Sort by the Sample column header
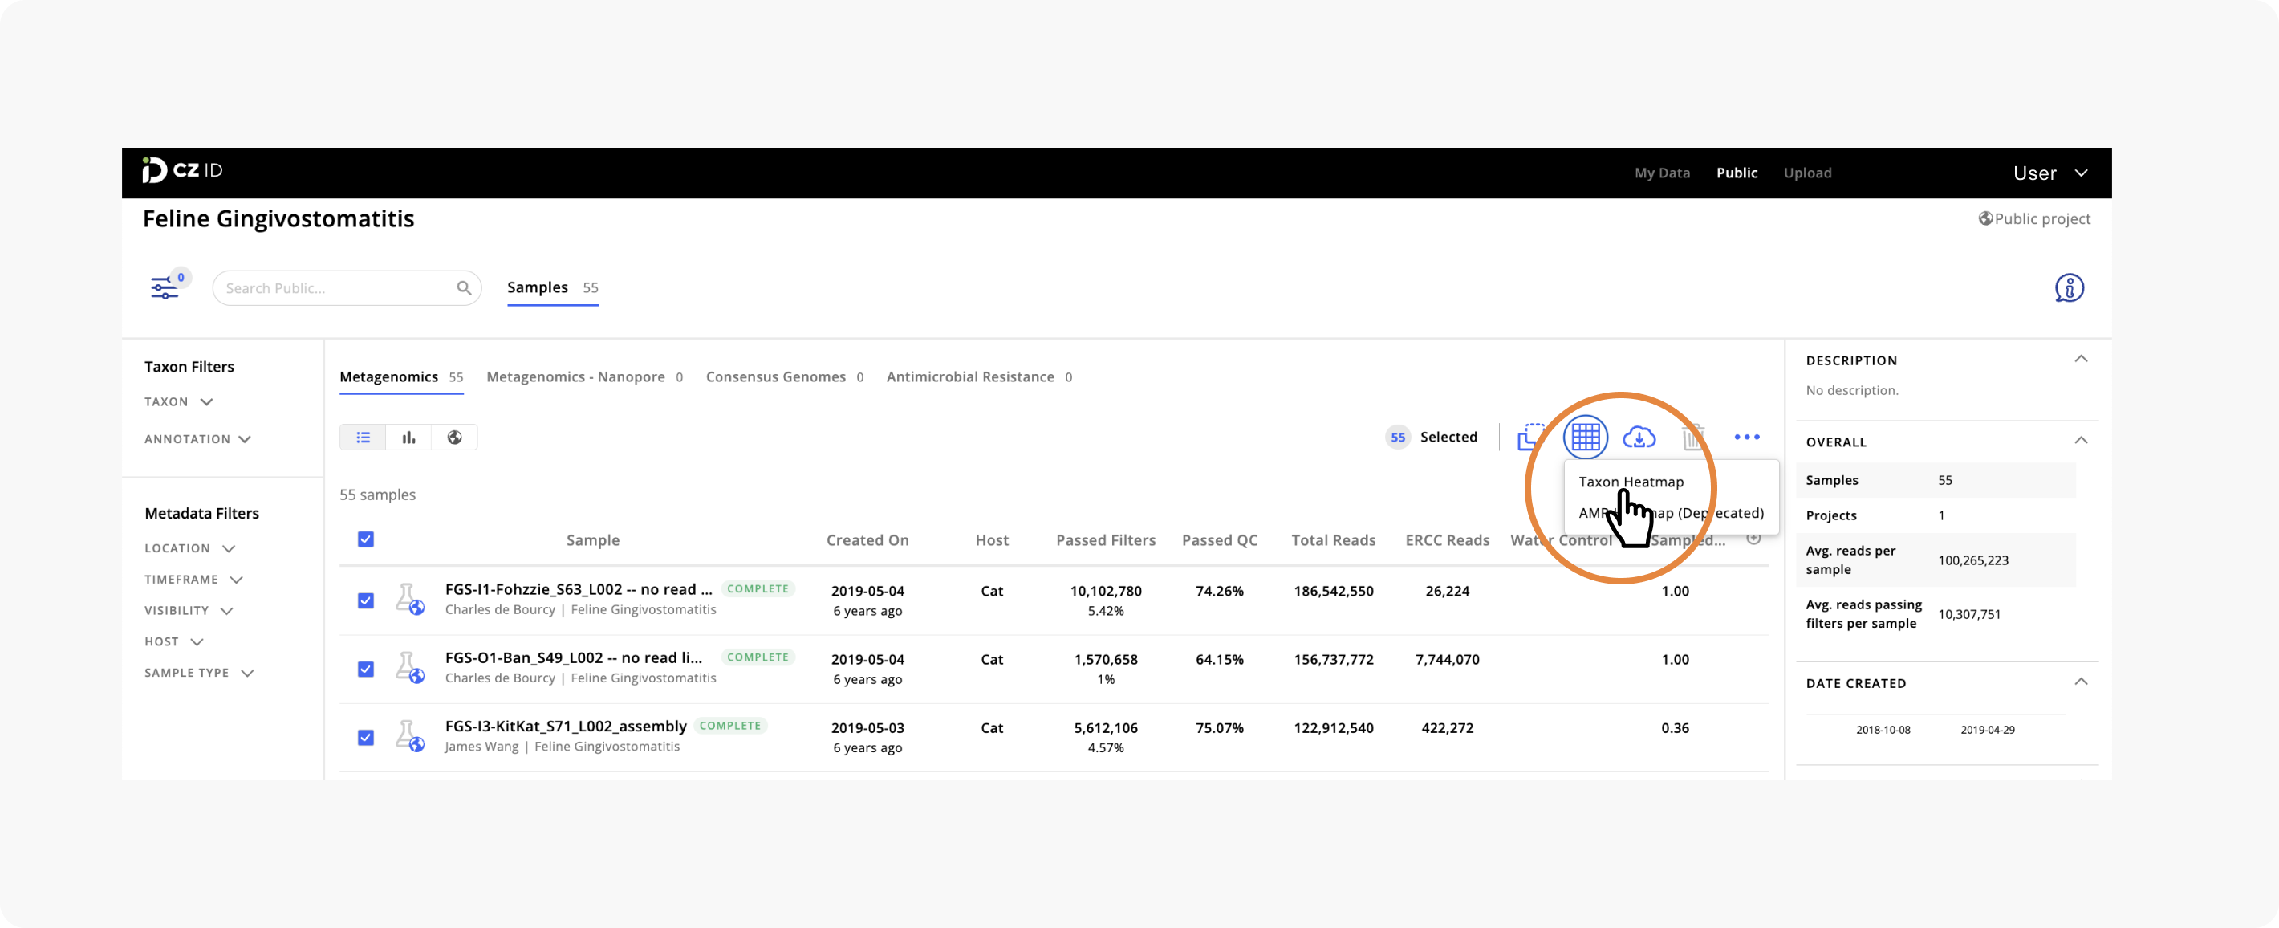 (x=593, y=540)
